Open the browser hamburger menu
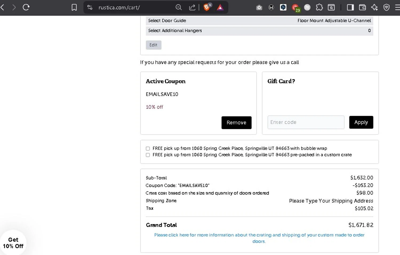The height and width of the screenshot is (255, 400). pyautogui.click(x=397, y=7)
